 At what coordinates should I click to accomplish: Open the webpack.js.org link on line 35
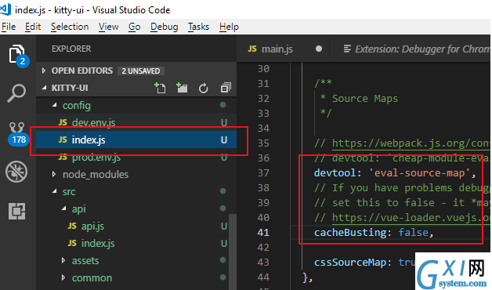click(x=411, y=143)
